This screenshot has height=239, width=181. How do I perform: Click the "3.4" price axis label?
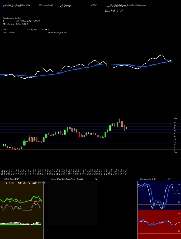[175, 128]
